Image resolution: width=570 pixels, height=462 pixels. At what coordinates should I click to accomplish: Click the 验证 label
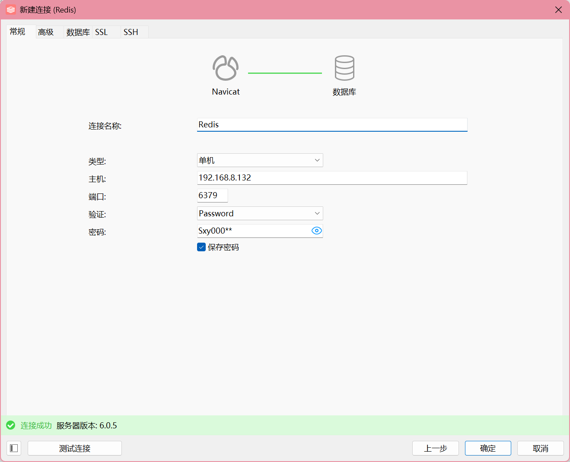pos(97,215)
